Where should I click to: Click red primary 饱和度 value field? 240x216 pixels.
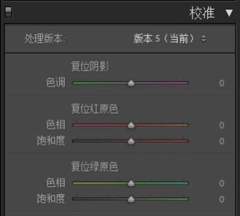(222, 141)
